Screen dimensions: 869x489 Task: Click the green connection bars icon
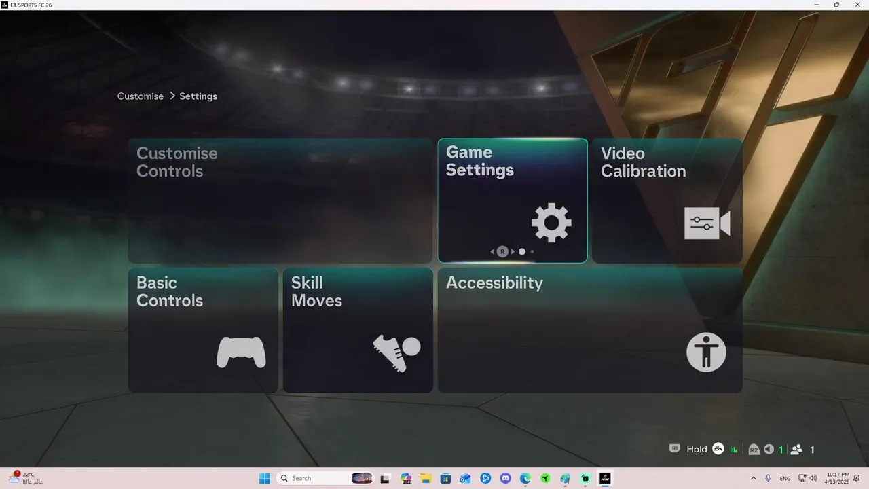pos(734,450)
